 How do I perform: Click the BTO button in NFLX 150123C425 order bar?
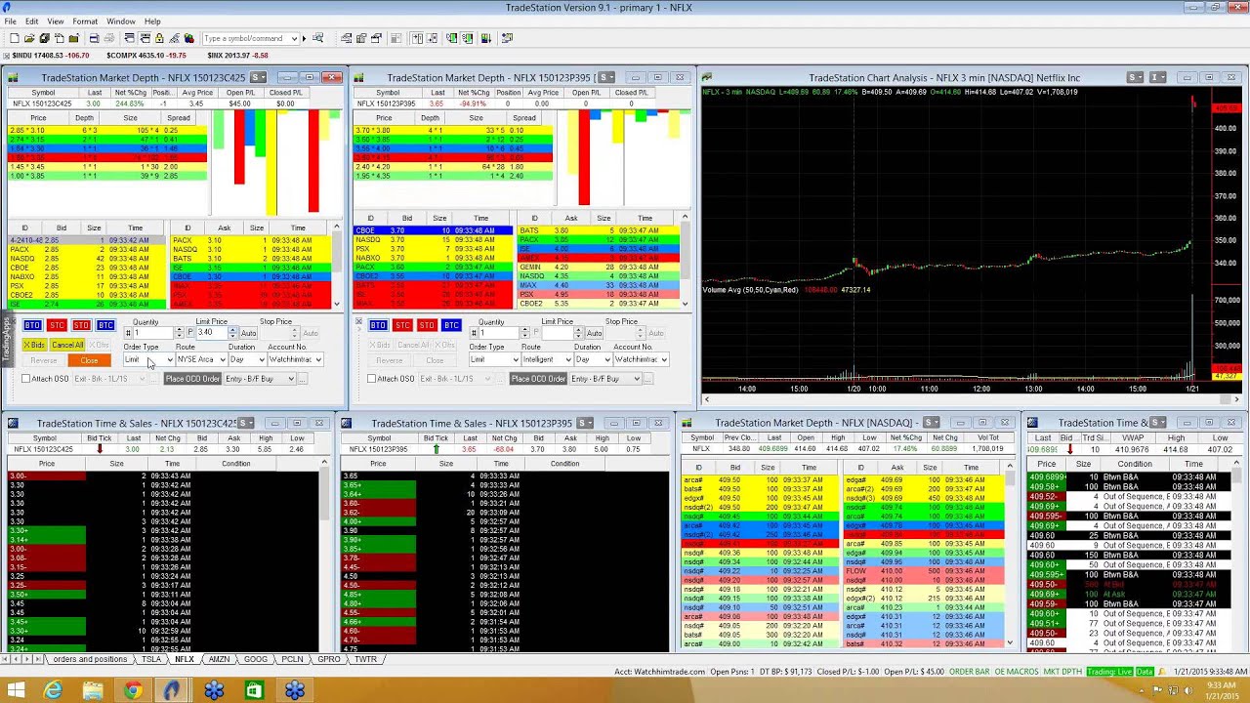pyautogui.click(x=32, y=325)
